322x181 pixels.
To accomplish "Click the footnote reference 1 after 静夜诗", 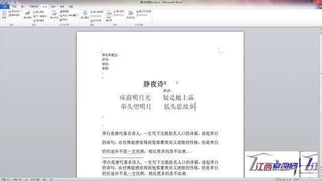I will (x=165, y=82).
